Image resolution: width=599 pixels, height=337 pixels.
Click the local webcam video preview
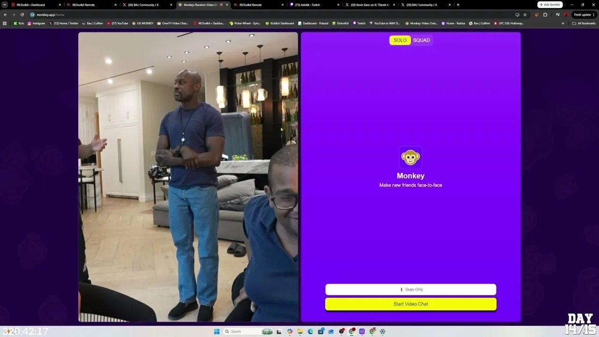pyautogui.click(x=188, y=177)
